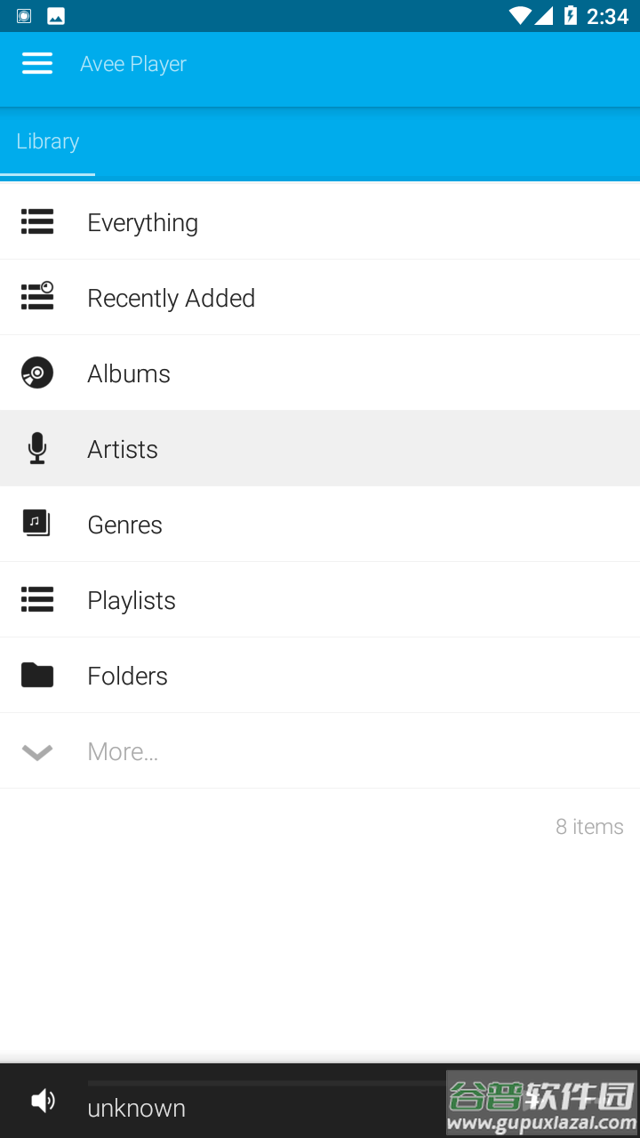Tap the Albums disc icon
The width and height of the screenshot is (640, 1138).
pyautogui.click(x=37, y=373)
